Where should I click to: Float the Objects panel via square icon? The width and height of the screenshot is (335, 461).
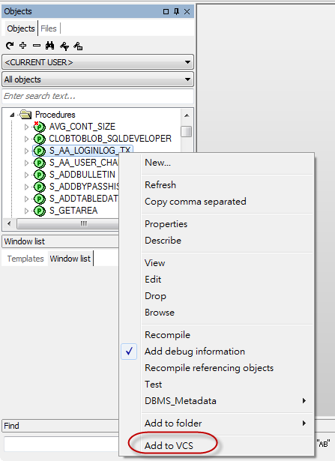coord(166,11)
